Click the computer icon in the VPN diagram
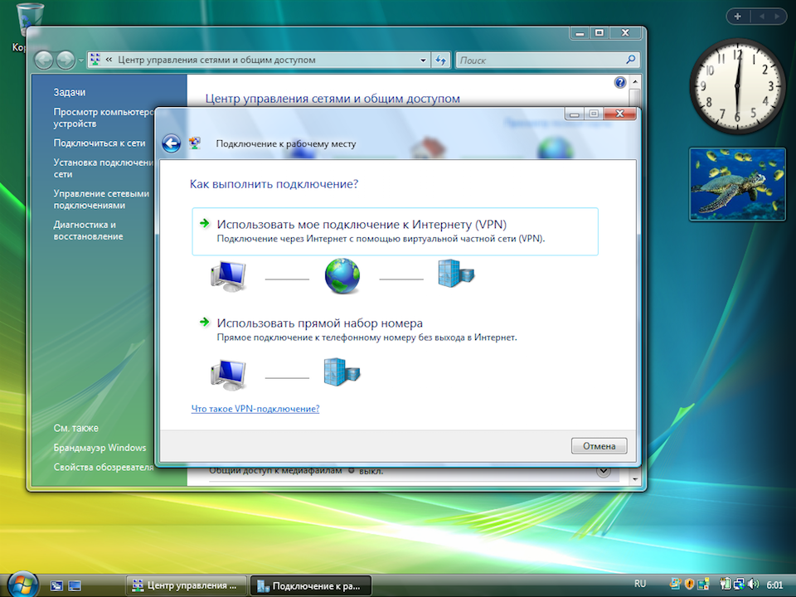 tap(229, 276)
